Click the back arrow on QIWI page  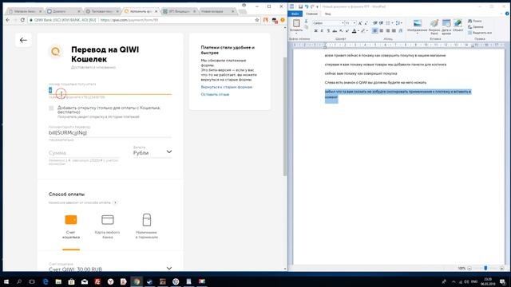tap(23, 41)
